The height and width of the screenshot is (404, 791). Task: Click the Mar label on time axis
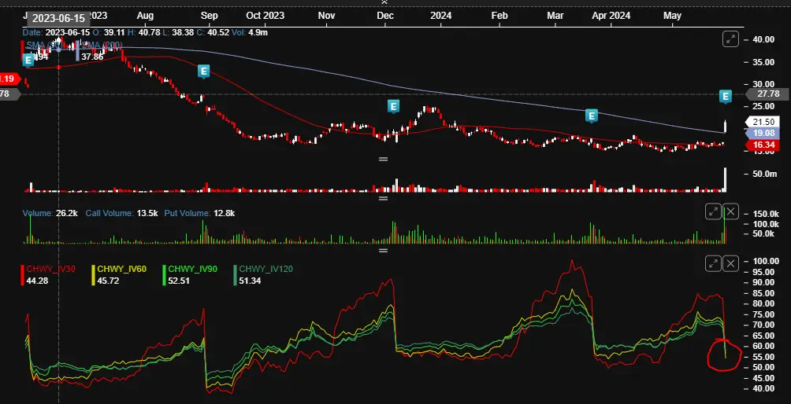(555, 16)
